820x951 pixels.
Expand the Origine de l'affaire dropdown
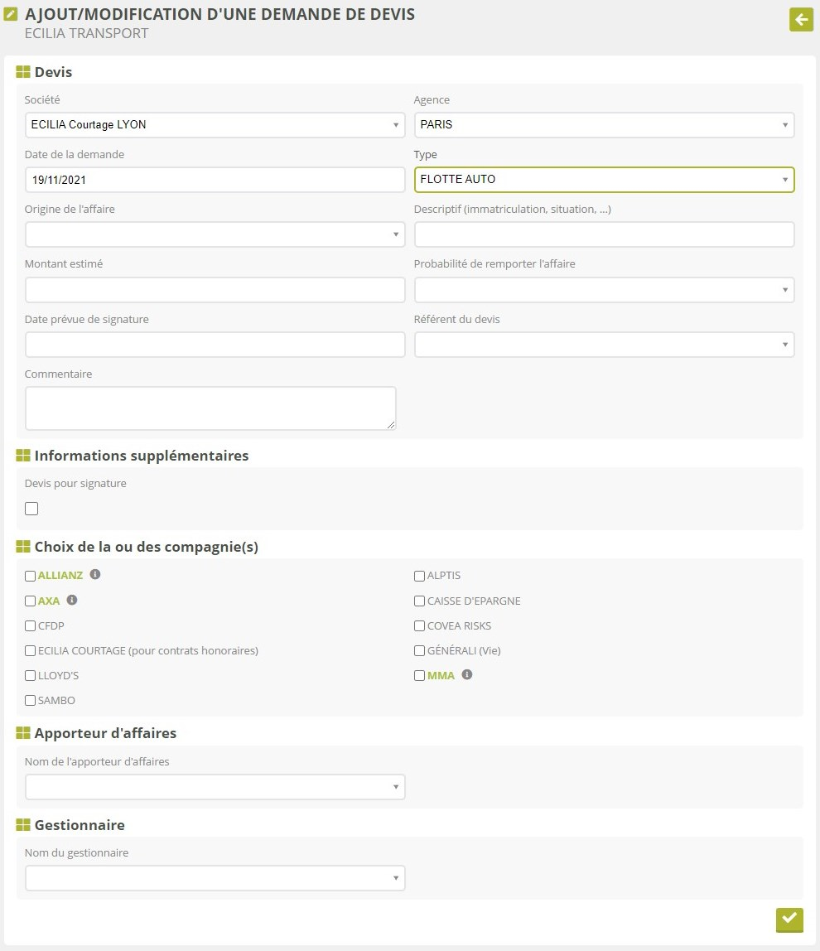pos(215,234)
